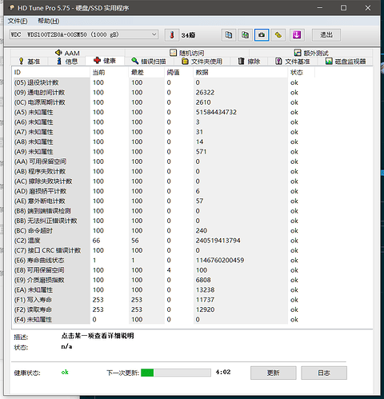
Task: Open the 随机访问 random access tab
Action: coord(187,53)
